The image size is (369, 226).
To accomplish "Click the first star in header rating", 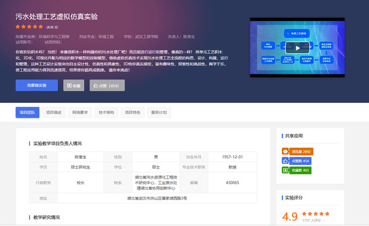I will click(x=18, y=26).
